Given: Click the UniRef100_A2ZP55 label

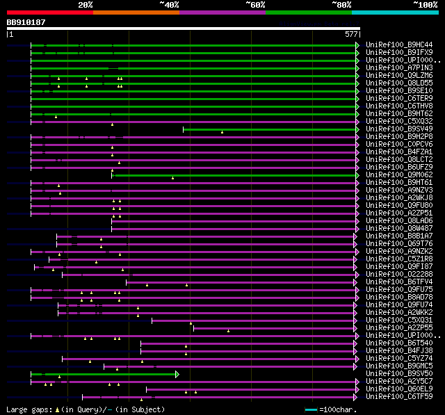Looking at the screenshot, I should pyautogui.click(x=399, y=328).
